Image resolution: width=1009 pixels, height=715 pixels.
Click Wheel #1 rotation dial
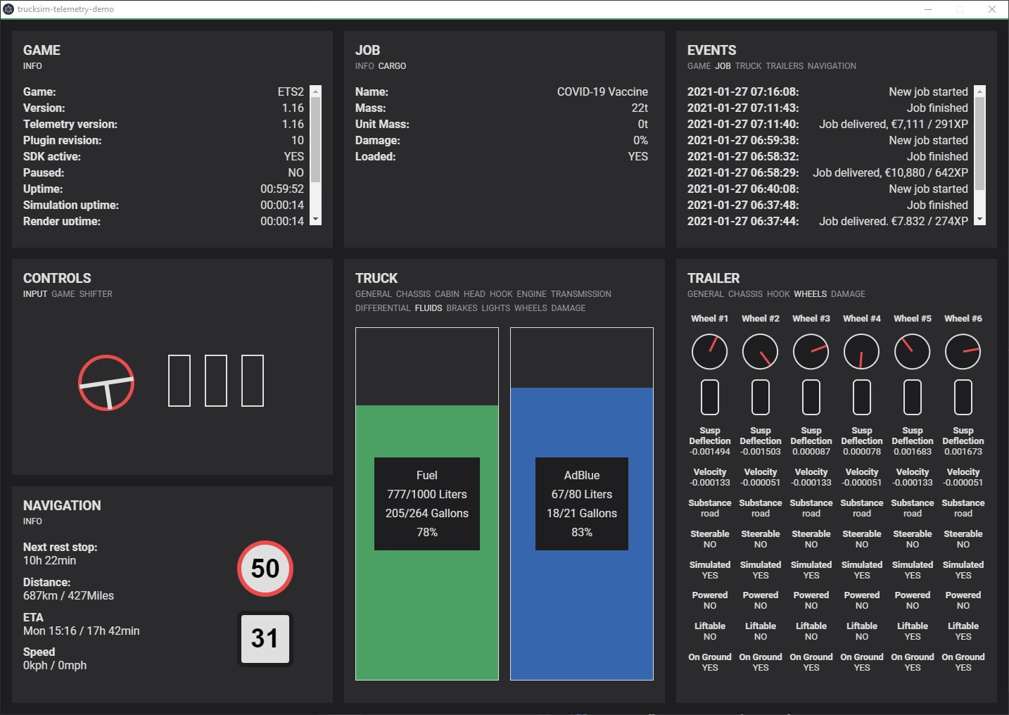(x=709, y=352)
